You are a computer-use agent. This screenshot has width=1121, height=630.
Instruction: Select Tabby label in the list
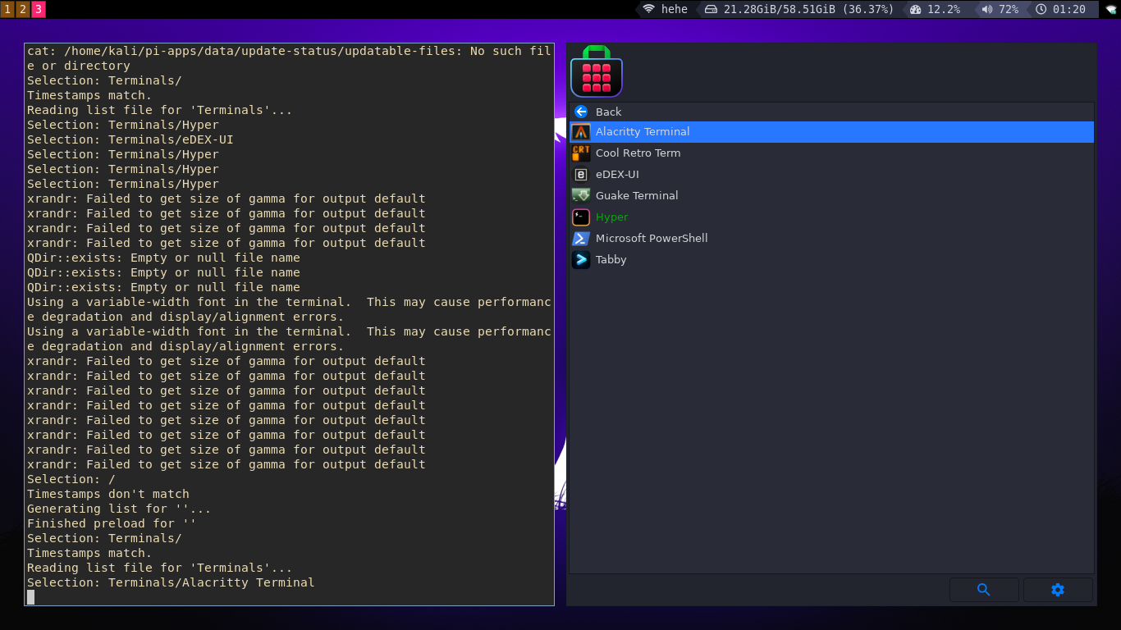tap(611, 260)
